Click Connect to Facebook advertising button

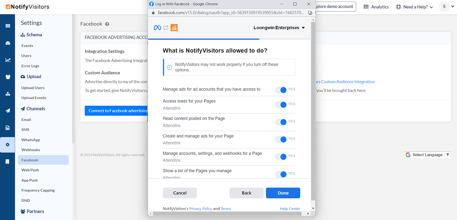pyautogui.click(x=116, y=111)
